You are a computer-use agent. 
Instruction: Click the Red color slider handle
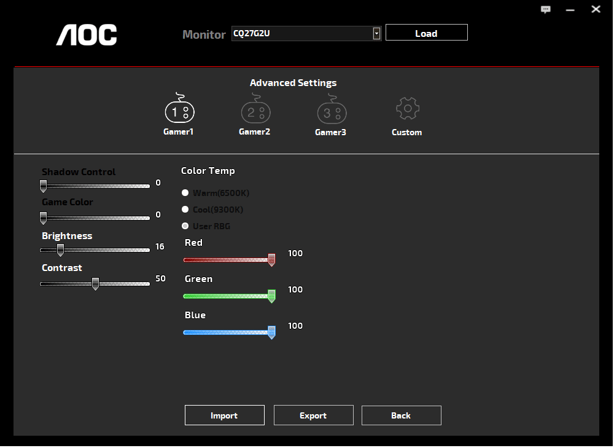coord(271,260)
